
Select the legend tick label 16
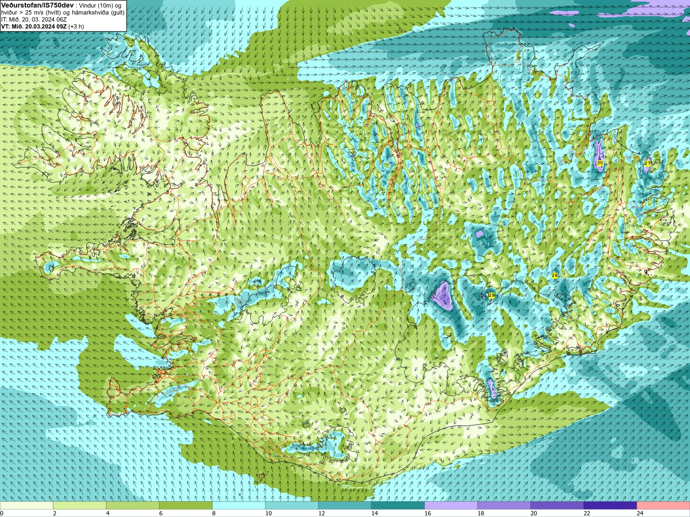pyautogui.click(x=427, y=513)
